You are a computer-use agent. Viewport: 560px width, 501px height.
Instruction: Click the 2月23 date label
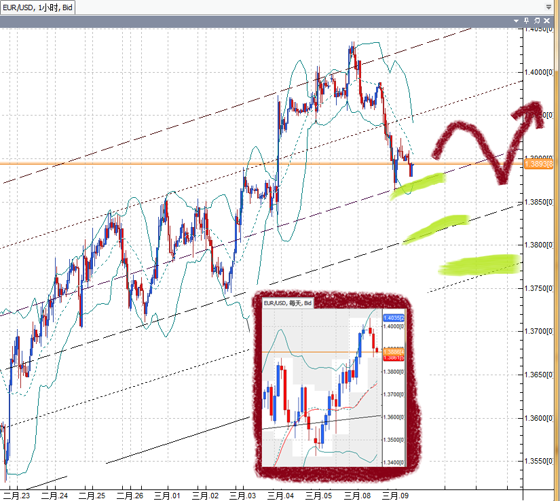tap(16, 496)
